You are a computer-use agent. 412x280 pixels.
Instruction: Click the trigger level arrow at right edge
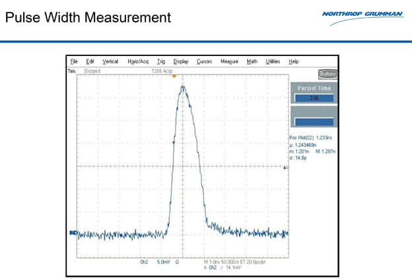[285, 169]
